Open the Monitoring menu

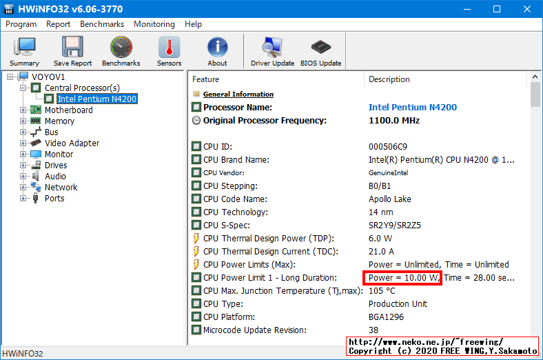tap(154, 24)
